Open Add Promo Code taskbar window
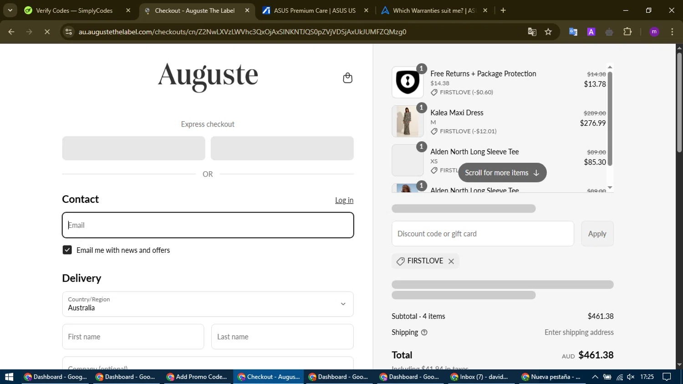The width and height of the screenshot is (683, 384). [x=197, y=377]
